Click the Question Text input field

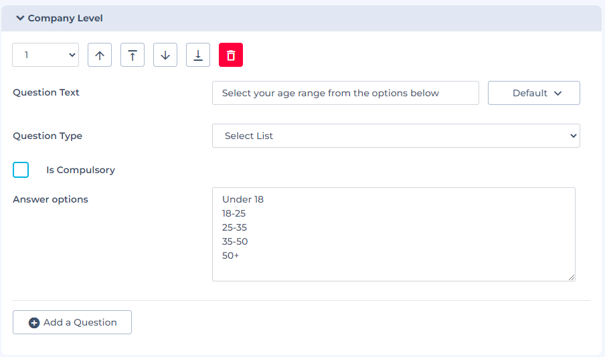[345, 94]
